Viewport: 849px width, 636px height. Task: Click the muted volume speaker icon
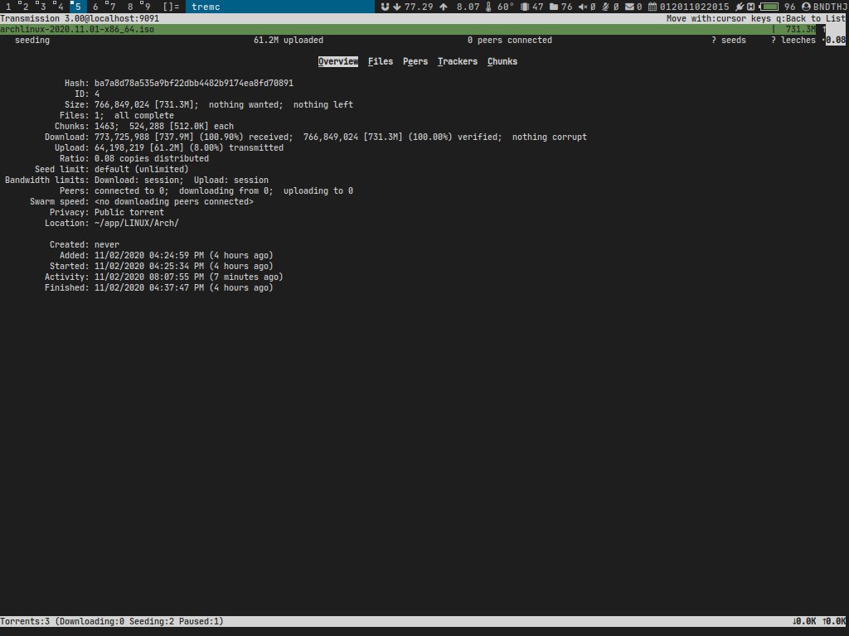tap(582, 7)
